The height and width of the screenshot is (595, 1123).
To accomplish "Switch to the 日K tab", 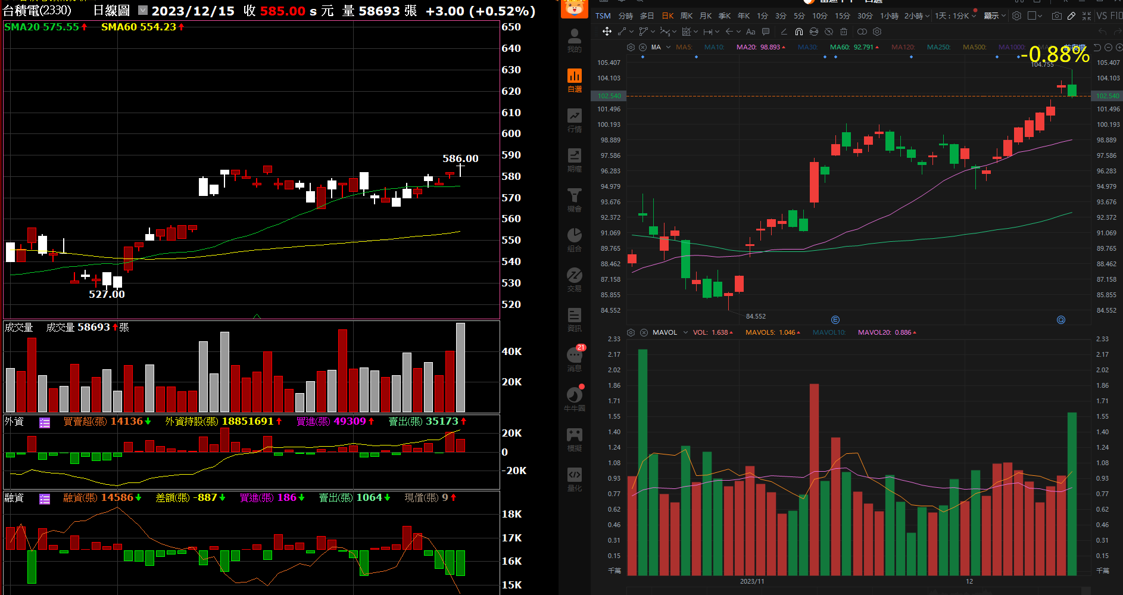I will tap(668, 16).
